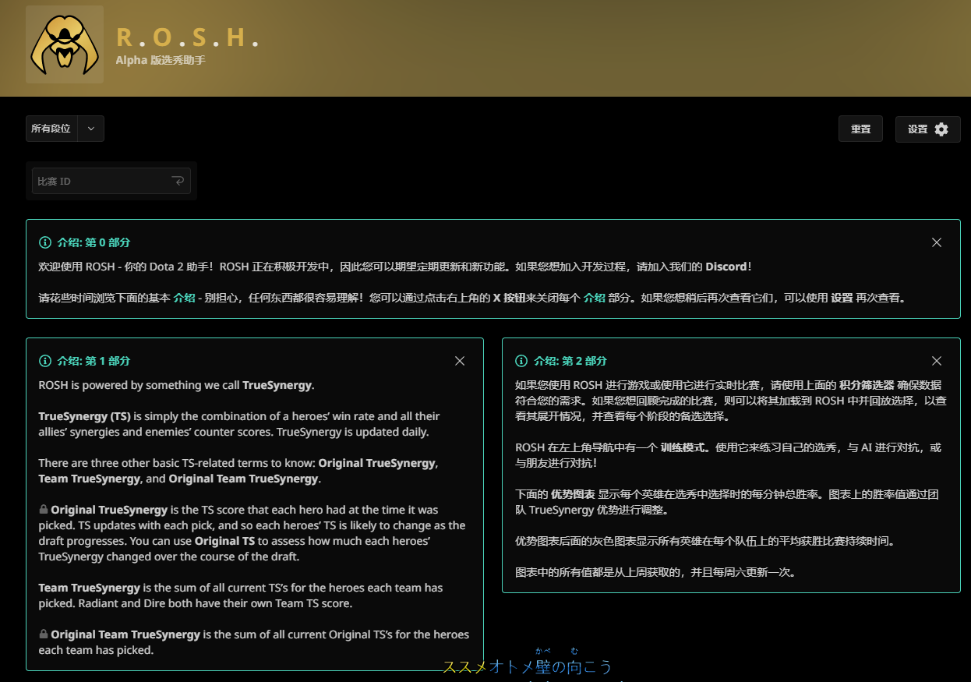The width and height of the screenshot is (971, 682).
Task: Close the 介绍: 第 1 部分 card
Action: point(459,361)
